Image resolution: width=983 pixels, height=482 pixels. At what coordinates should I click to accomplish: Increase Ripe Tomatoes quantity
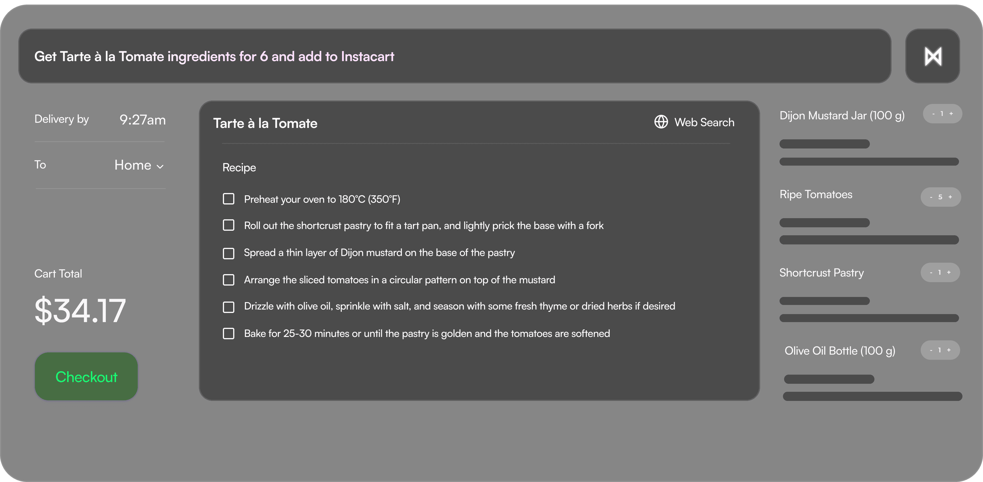pos(950,197)
